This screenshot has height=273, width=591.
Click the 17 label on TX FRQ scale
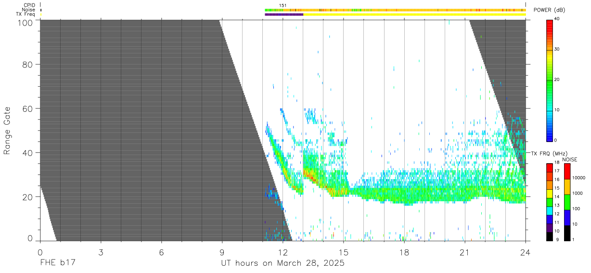click(x=556, y=171)
